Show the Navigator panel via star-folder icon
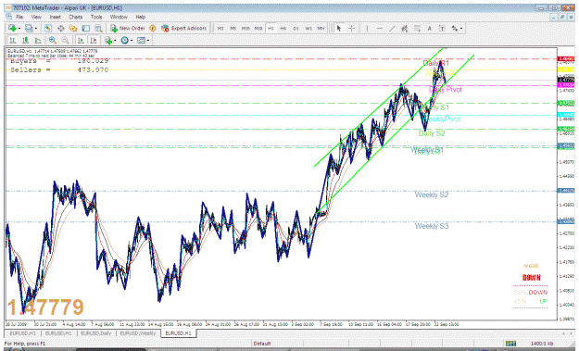 pos(73,28)
